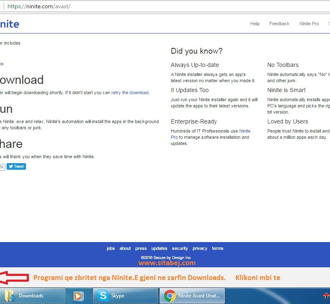Click the Always Up-to-date heading
This screenshot has height=304, width=330.
point(195,65)
